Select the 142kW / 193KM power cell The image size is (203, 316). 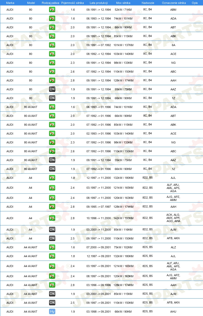click(123, 218)
